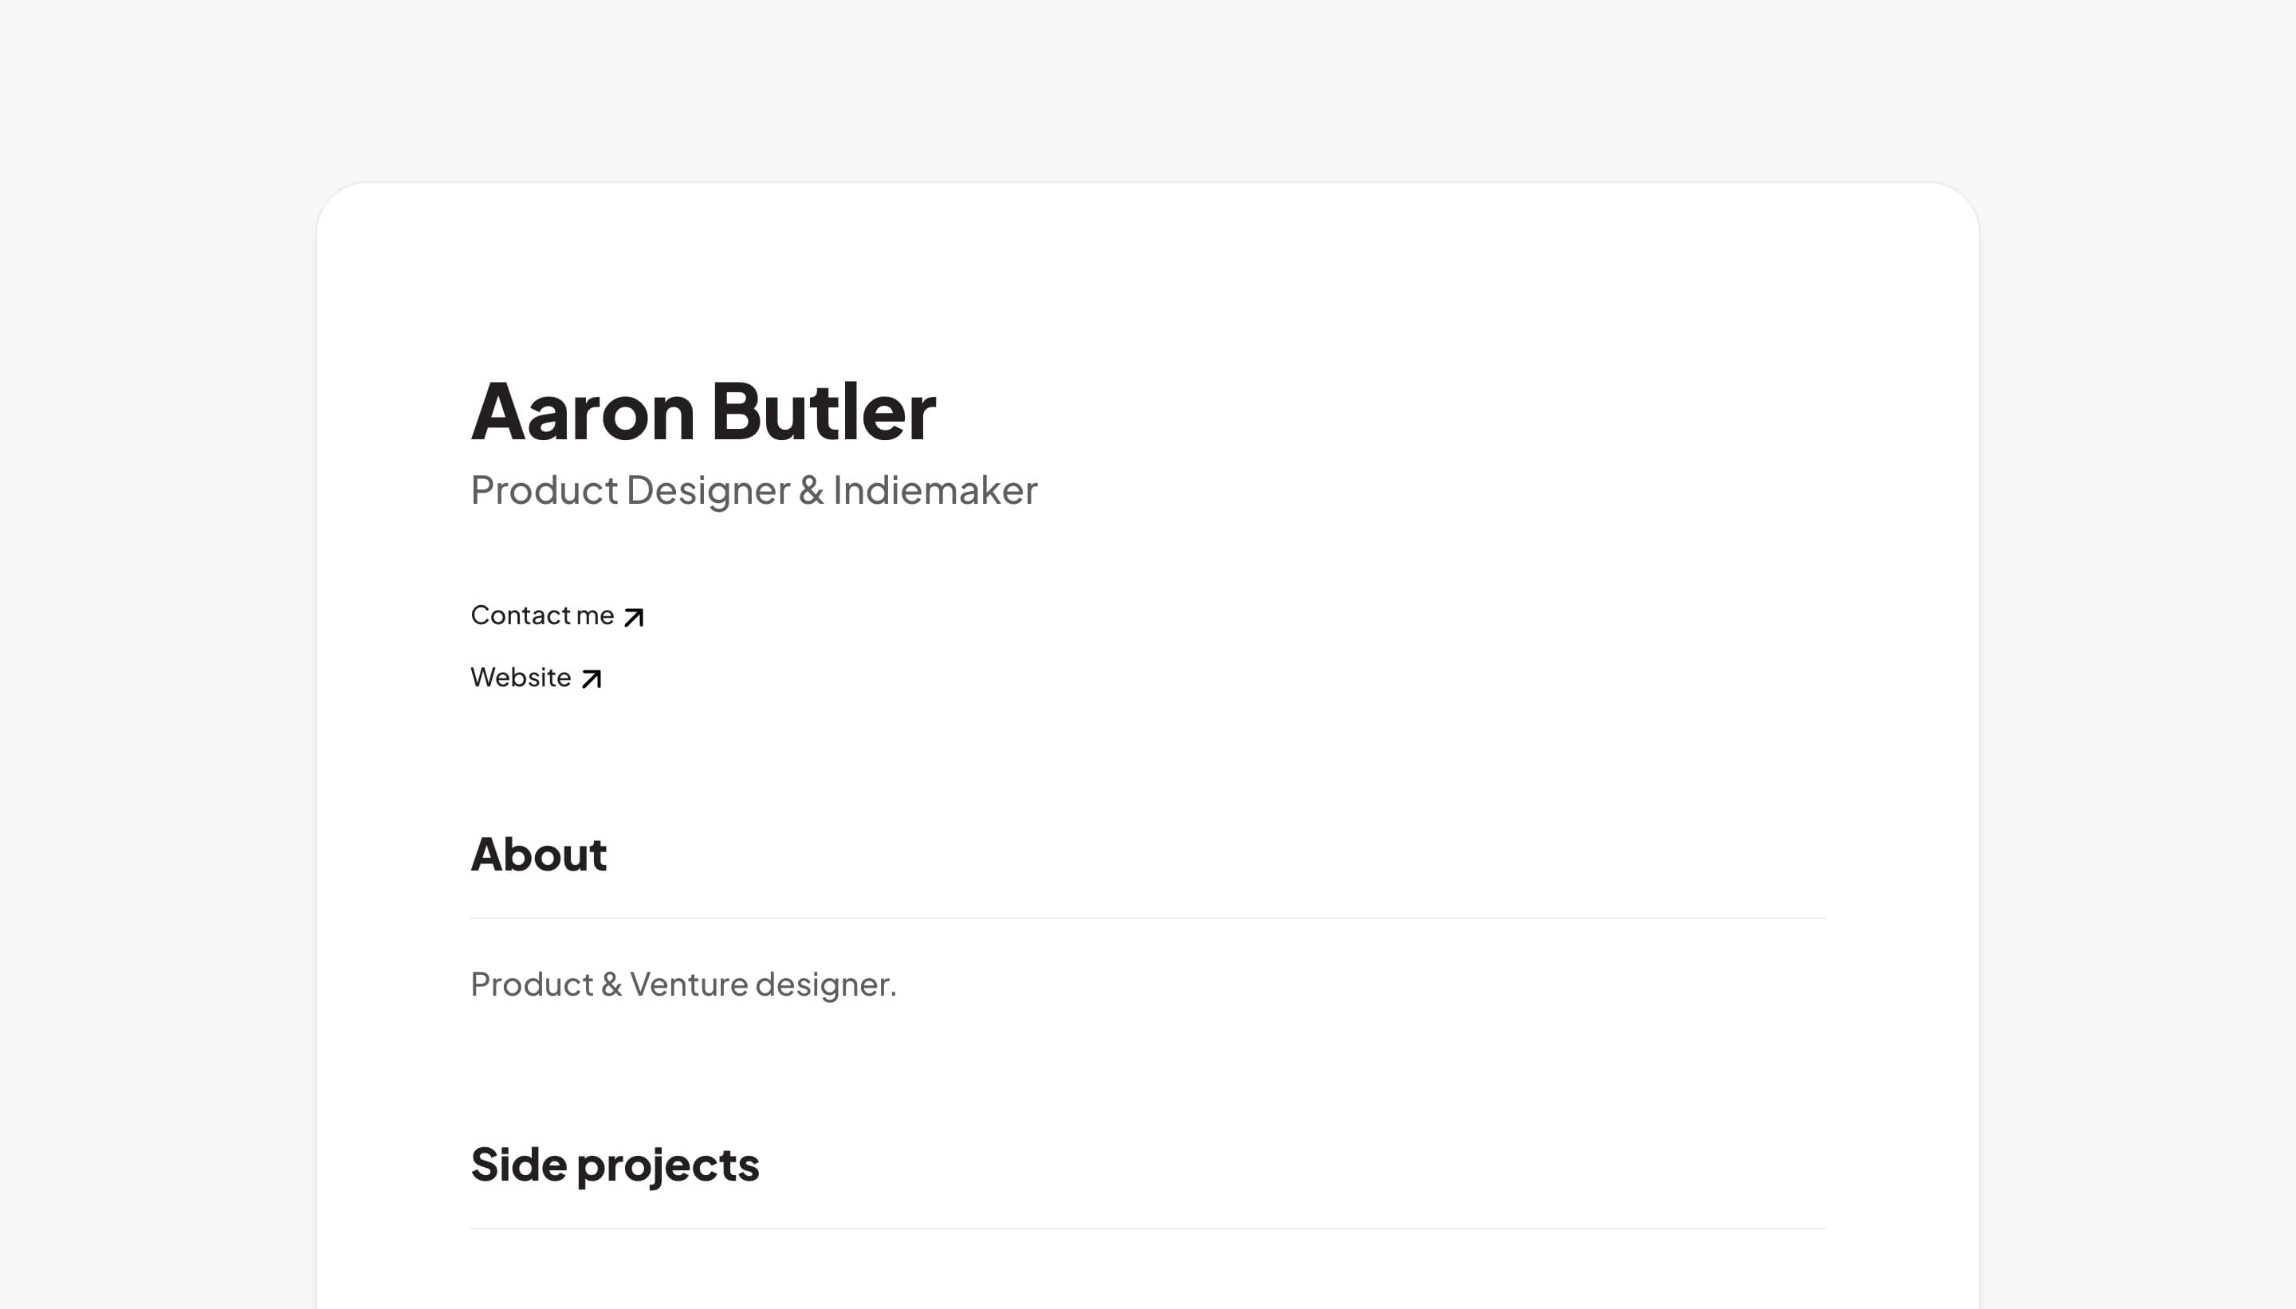Click the Aaron Butler name heading
The height and width of the screenshot is (1309, 2296).
(703, 412)
